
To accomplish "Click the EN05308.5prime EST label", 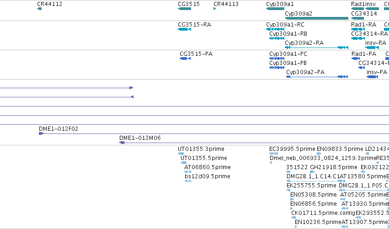I will point(313,195).
